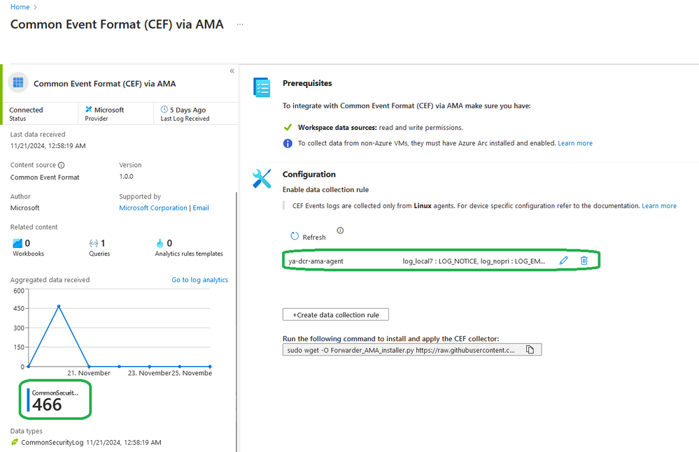Image resolution: width=699 pixels, height=452 pixels.
Task: Click the CommonSecurityLog data type status icon
Action: point(15,442)
